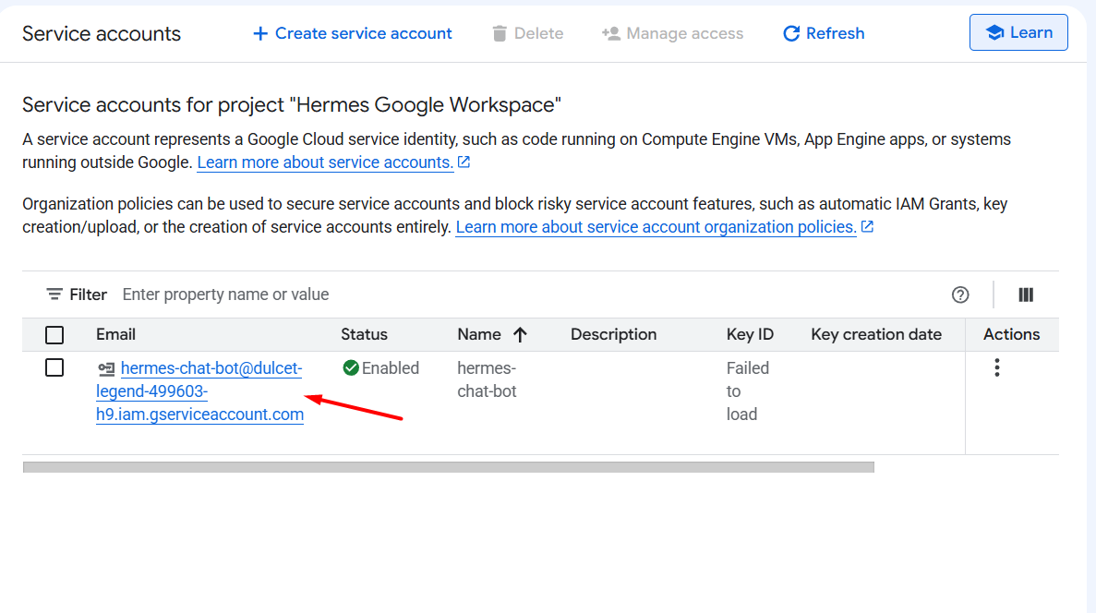Open Manage access
The image size is (1096, 613).
pos(672,33)
